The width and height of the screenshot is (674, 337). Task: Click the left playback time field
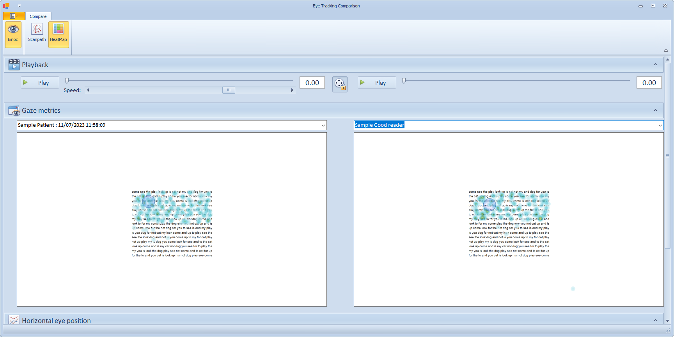312,83
